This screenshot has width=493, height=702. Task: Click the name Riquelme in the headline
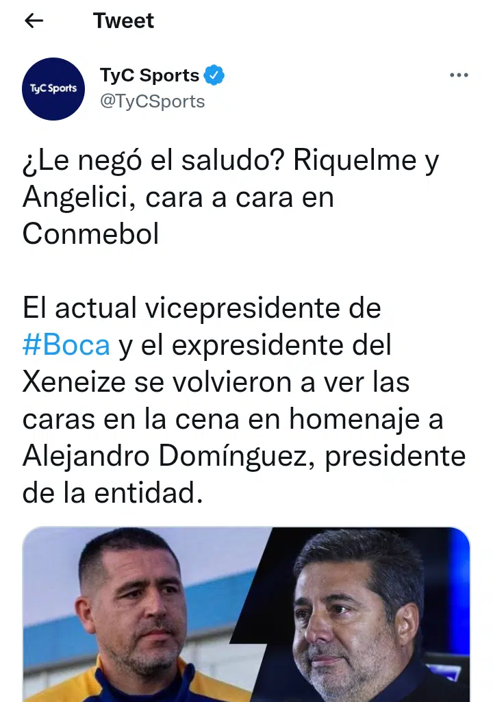tap(355, 160)
